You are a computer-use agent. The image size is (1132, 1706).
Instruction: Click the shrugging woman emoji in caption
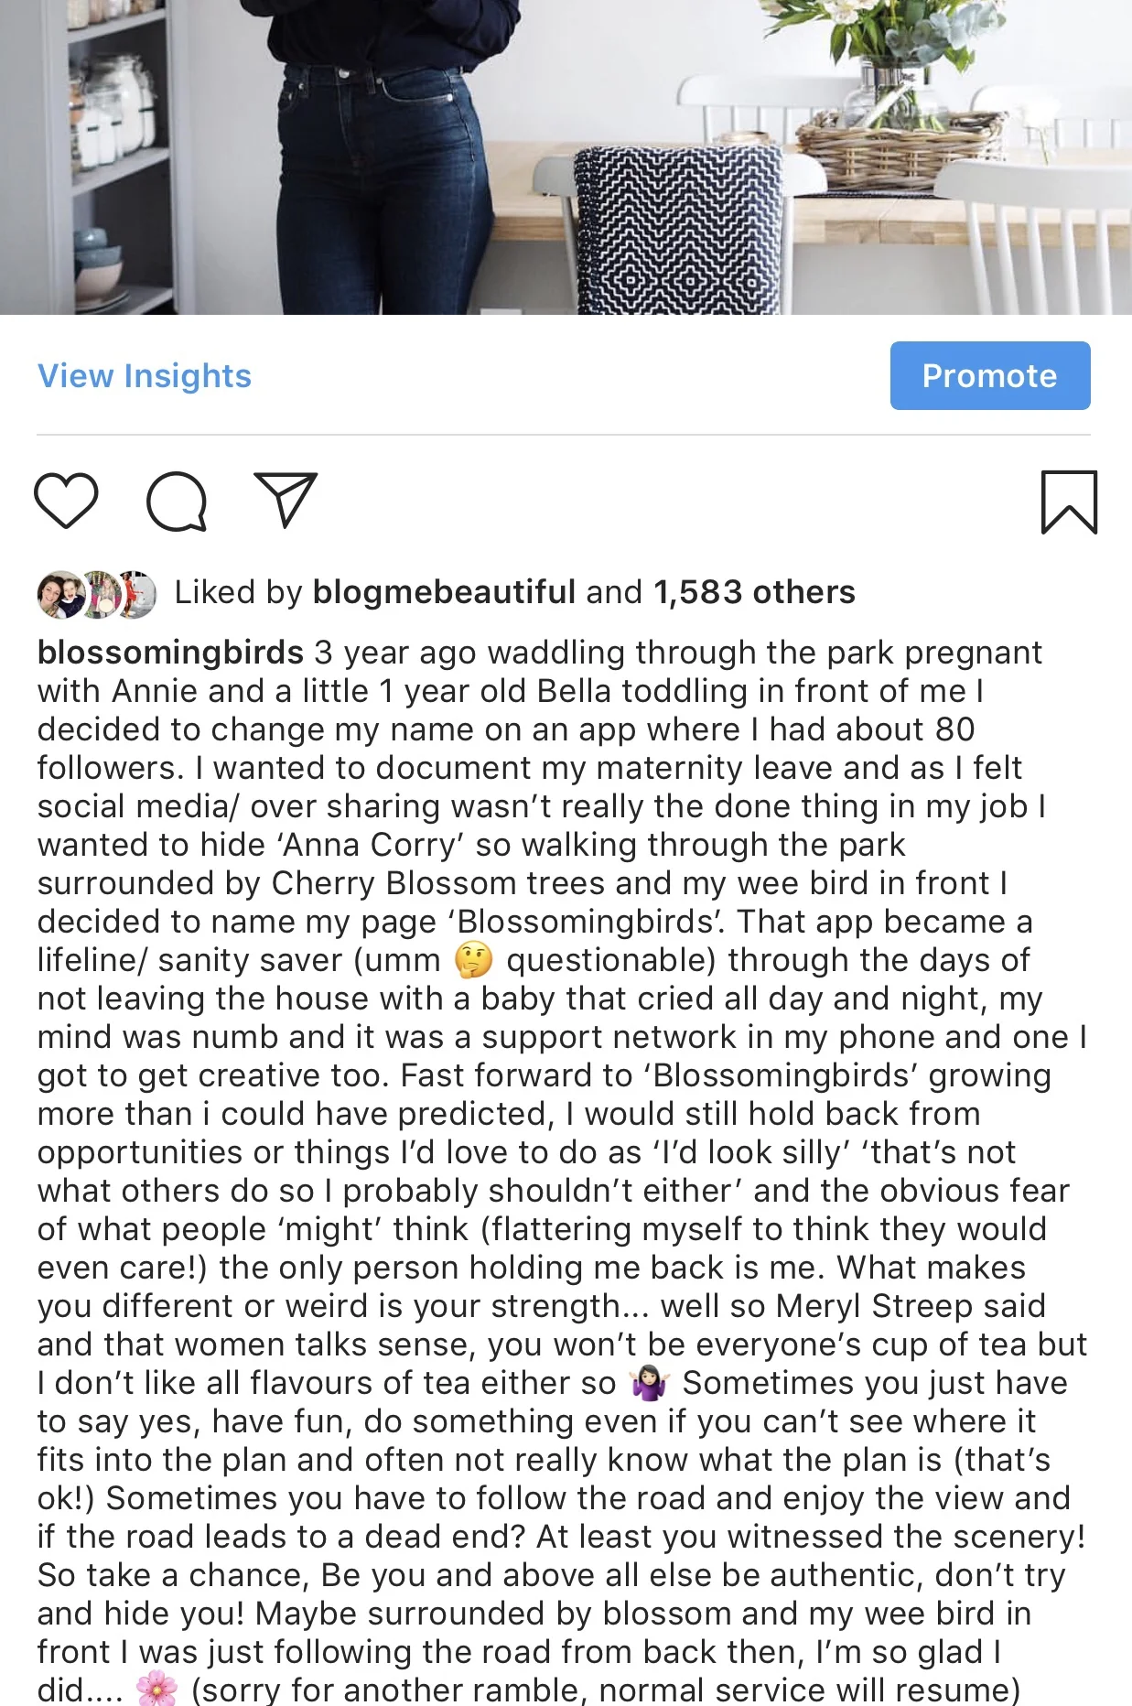point(650,1383)
